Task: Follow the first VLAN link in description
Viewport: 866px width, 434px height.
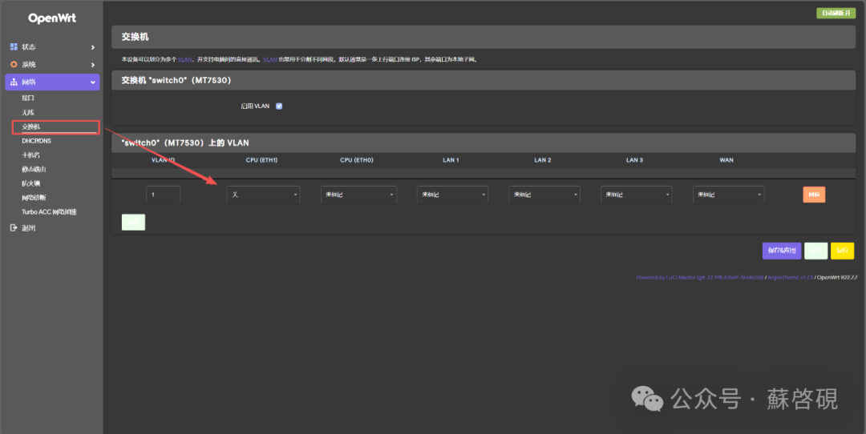Action: (185, 59)
